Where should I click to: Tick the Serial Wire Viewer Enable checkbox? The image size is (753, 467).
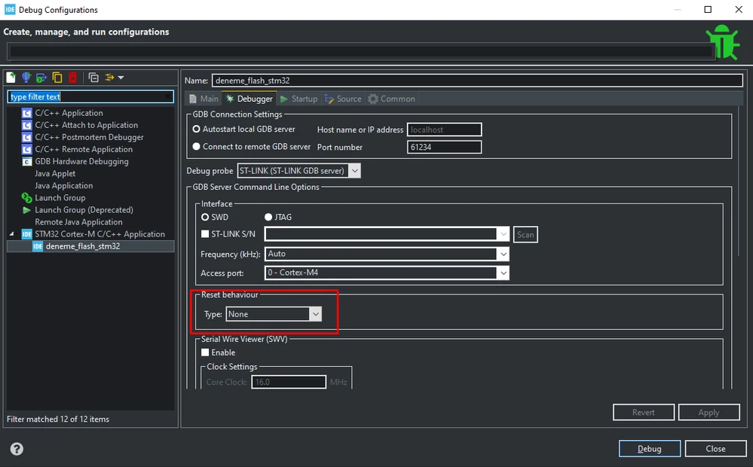tap(205, 353)
